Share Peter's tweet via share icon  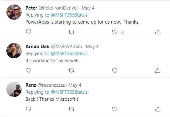(158, 32)
